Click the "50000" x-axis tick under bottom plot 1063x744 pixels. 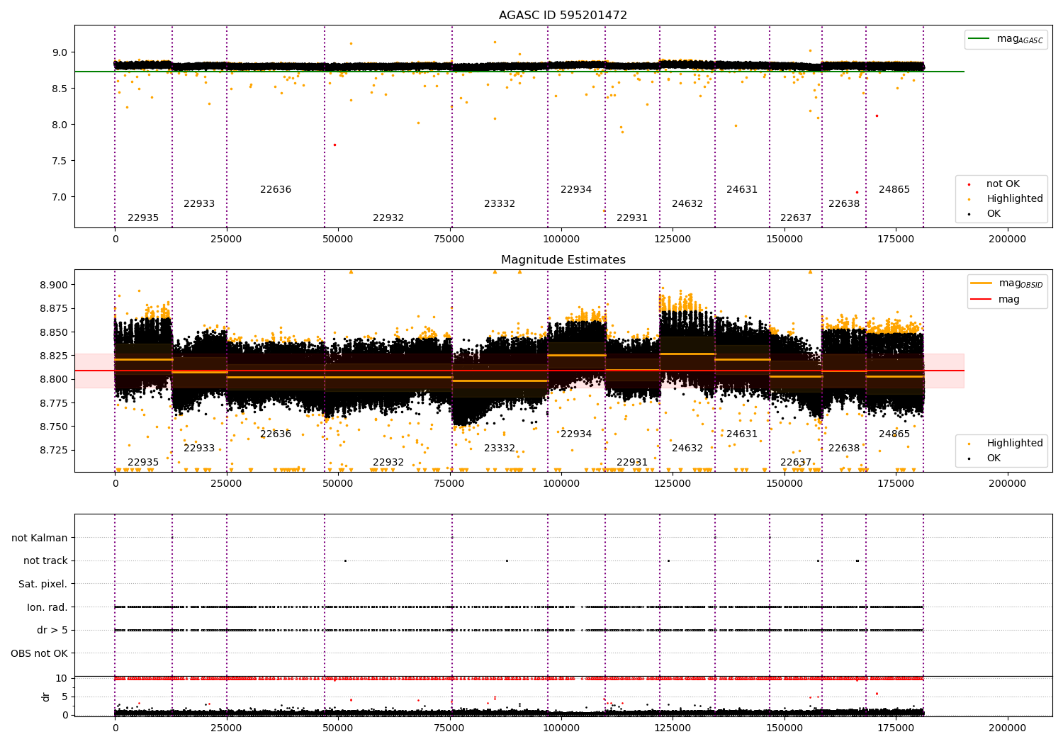[x=338, y=727]
